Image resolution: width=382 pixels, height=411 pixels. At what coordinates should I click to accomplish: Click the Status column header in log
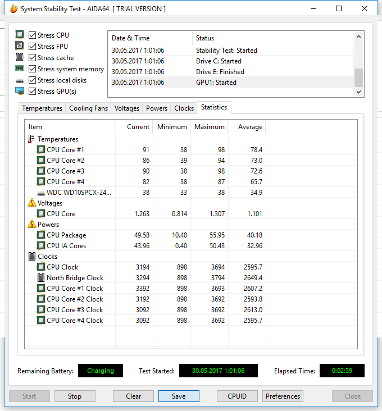click(272, 38)
